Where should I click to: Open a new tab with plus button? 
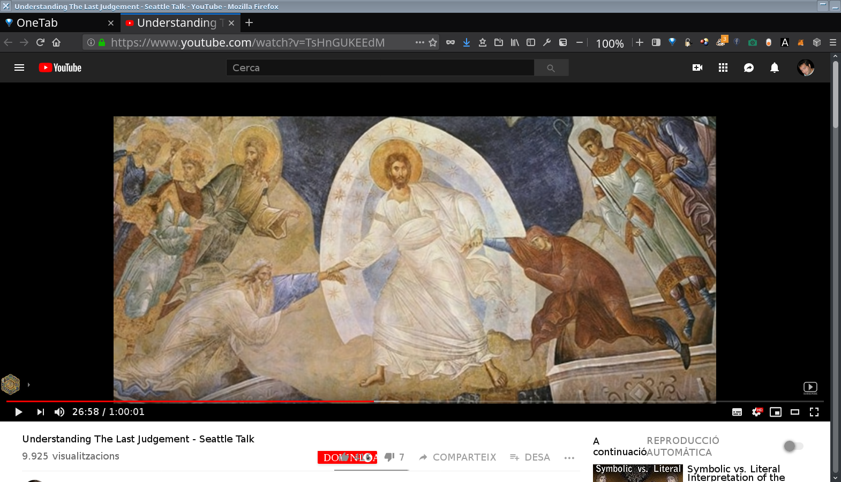(x=249, y=22)
